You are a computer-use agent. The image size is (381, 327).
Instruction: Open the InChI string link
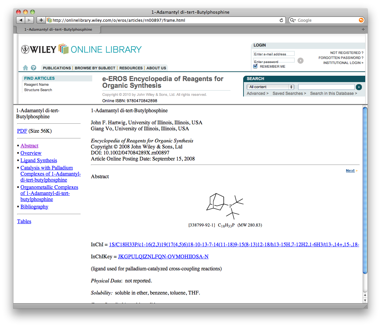coord(234,245)
